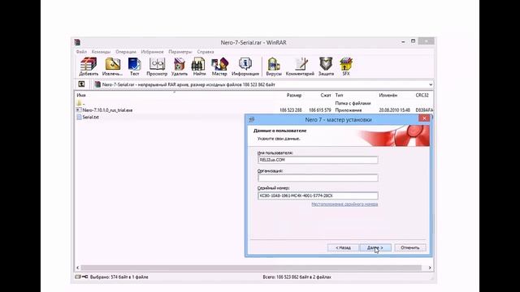Open the Информация (Info) toolbar icon

coord(245,67)
